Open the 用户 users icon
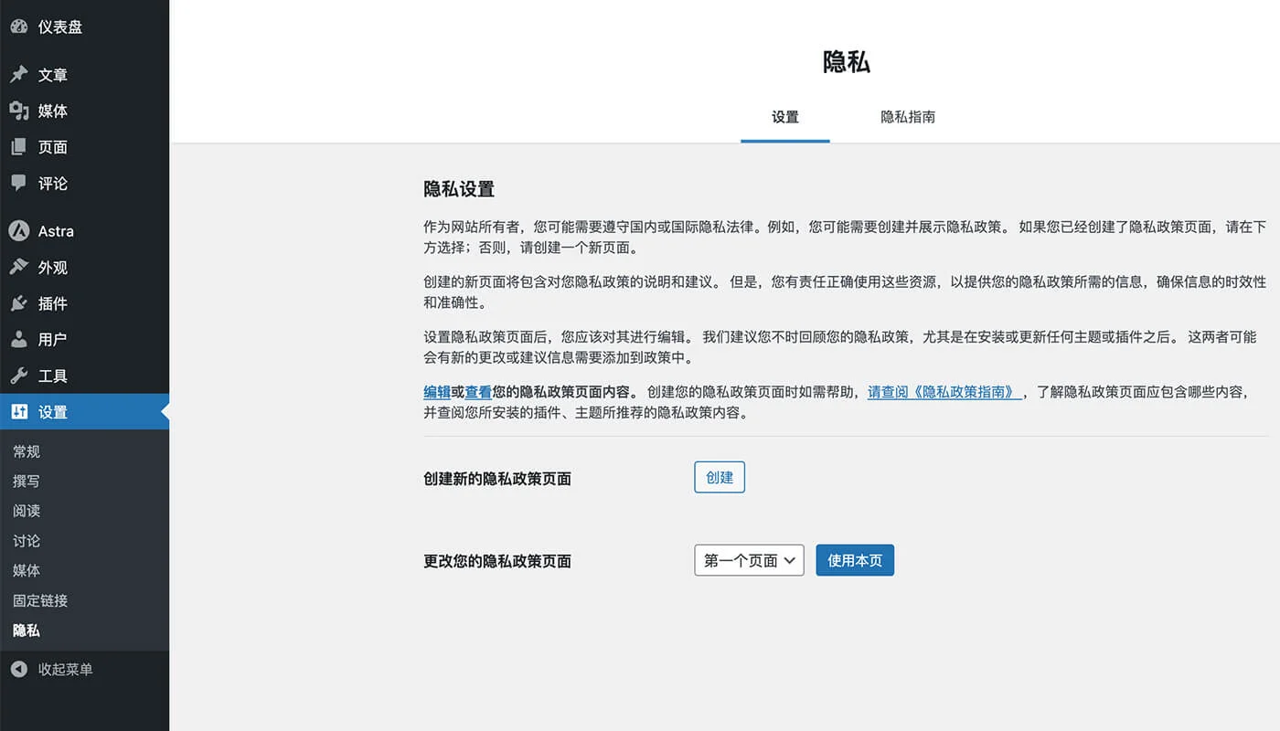The image size is (1280, 731). coord(20,339)
